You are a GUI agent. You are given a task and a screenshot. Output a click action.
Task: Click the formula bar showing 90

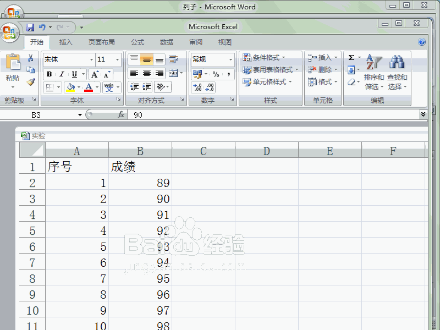(x=273, y=115)
